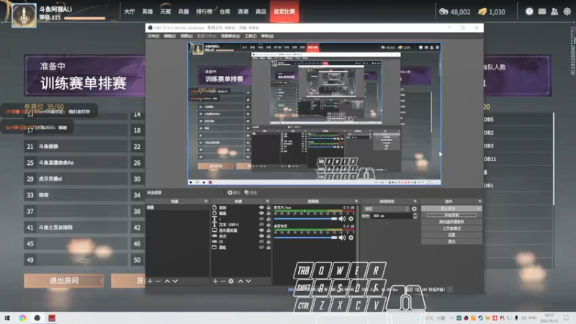Mute the second audio mixer channel
Image resolution: width=576 pixels, height=324 pixels.
(343, 238)
